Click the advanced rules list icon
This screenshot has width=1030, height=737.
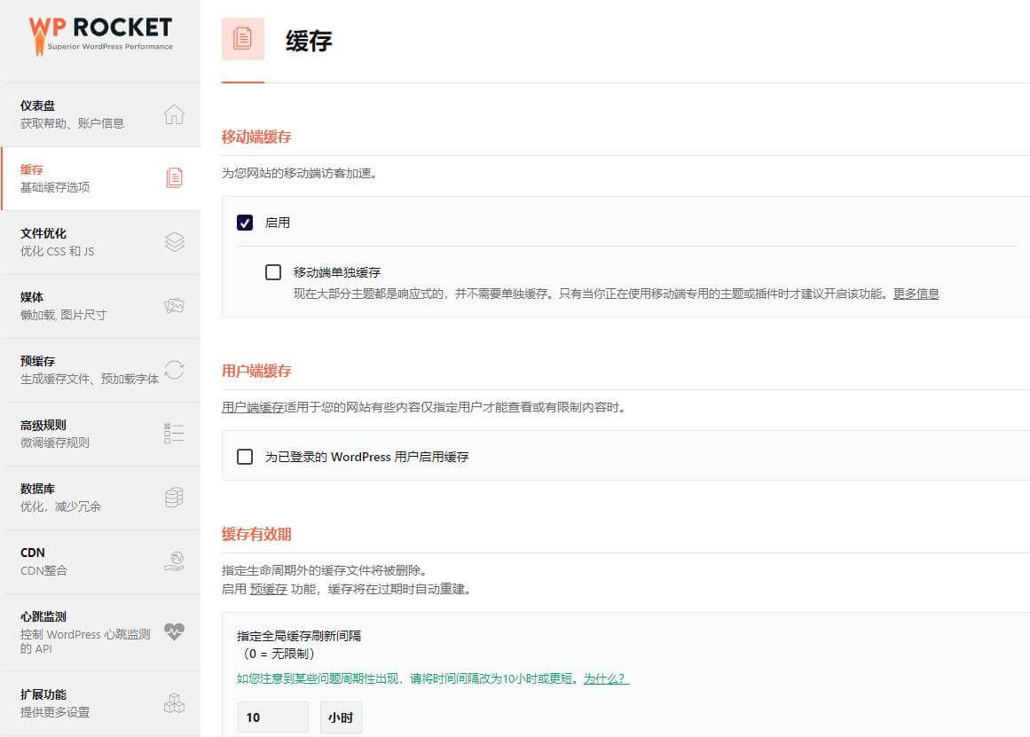click(x=174, y=433)
